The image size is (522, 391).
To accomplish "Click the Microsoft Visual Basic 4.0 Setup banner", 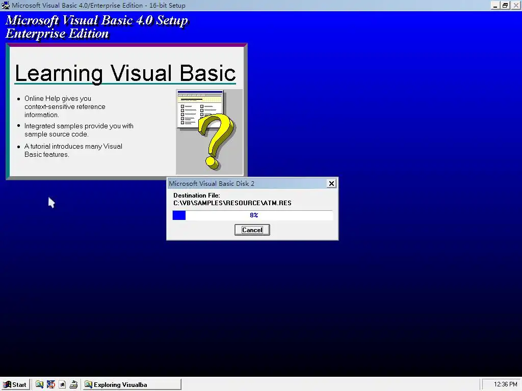I will 97,20.
